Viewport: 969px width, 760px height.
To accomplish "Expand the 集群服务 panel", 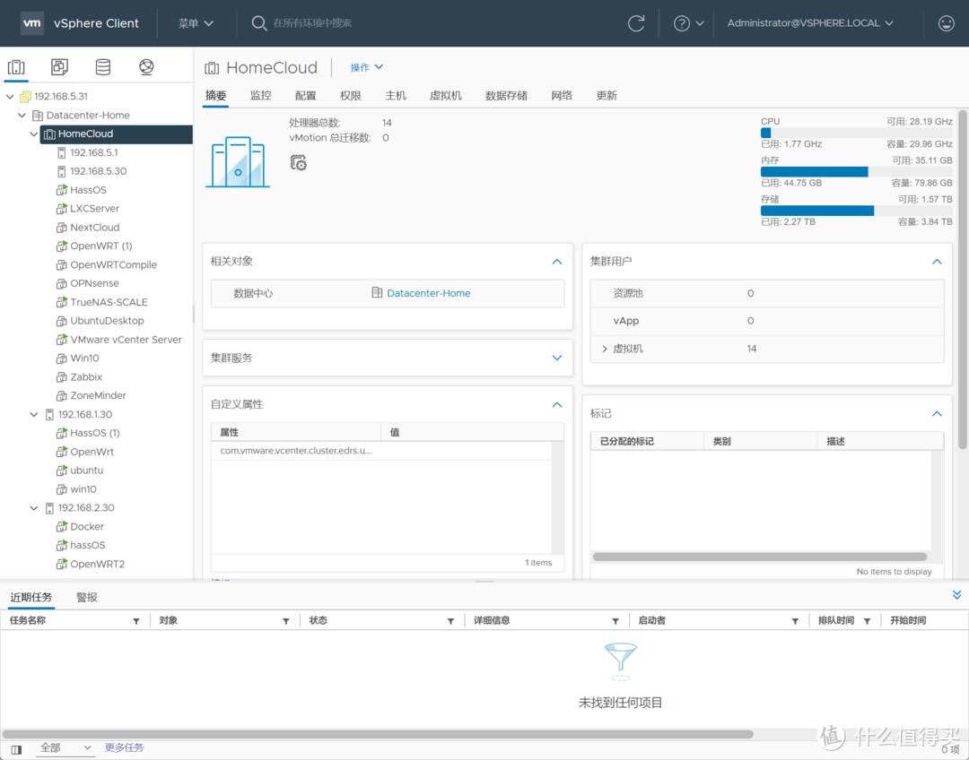I will click(x=556, y=358).
